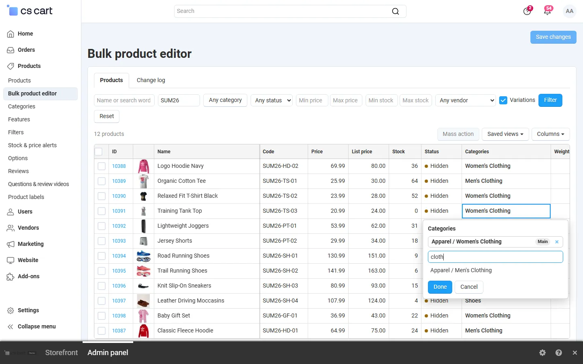Viewport: 583px width, 364px height.
Task: Expand the Saved views dropdown
Action: pyautogui.click(x=505, y=134)
